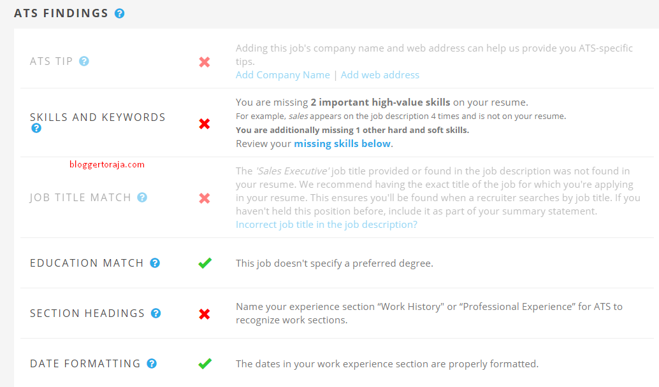Click red X status for Skills and Keywords

click(205, 123)
